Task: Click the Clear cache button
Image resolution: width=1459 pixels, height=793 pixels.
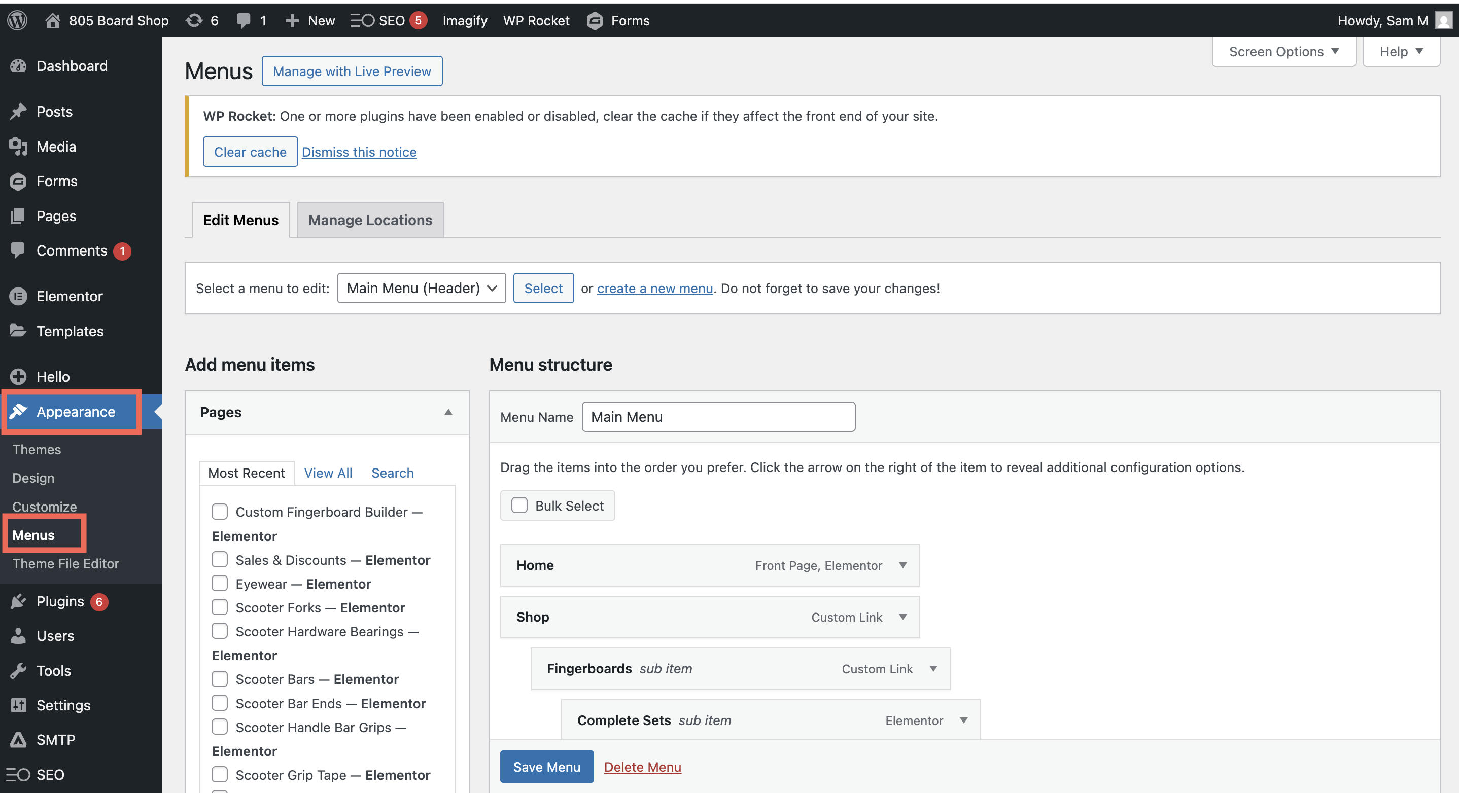Action: tap(250, 152)
